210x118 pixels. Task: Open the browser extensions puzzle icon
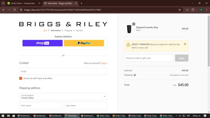point(193,10)
